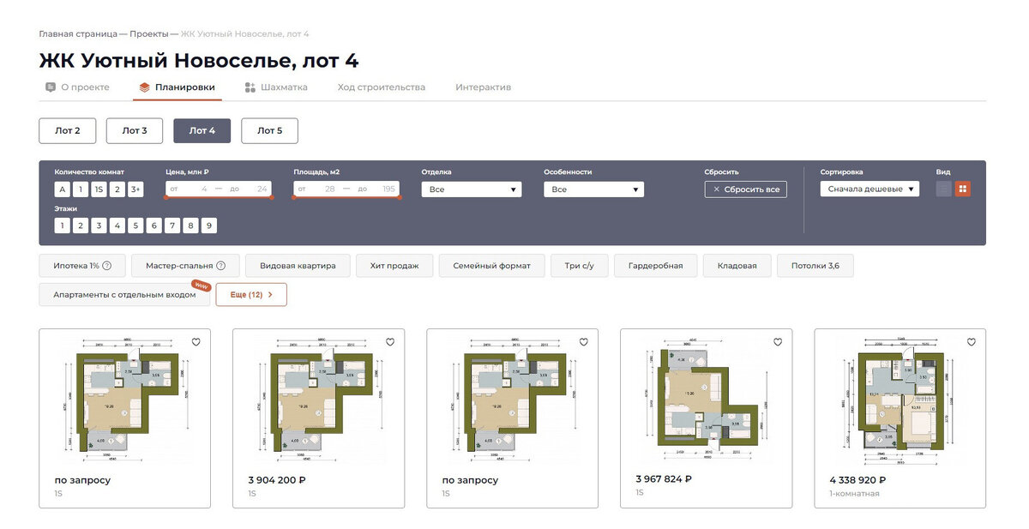Screen dimensions: 1029x529
Task: Filter by Гардеробная tag
Action: pyautogui.click(x=655, y=266)
